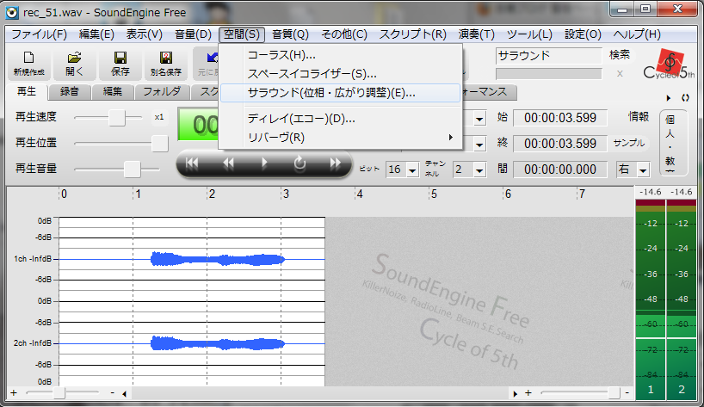Screen dimensions: 704x407
Task: Click the 検索 search button
Action: point(620,55)
